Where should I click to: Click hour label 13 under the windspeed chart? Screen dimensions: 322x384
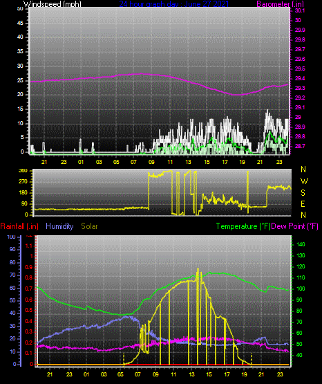click(188, 162)
